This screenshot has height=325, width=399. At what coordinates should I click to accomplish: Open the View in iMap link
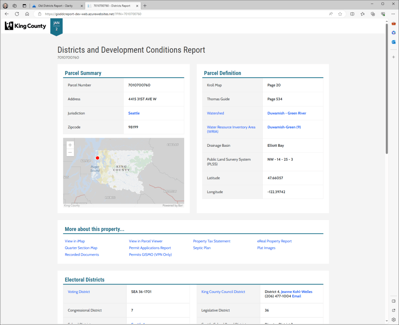(x=75, y=241)
